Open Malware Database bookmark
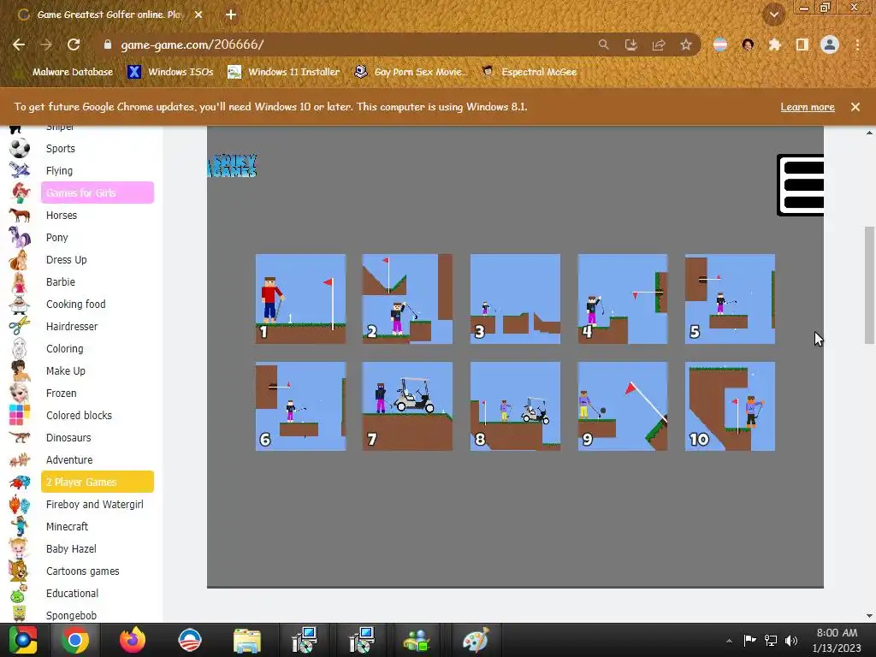The image size is (876, 657). pyautogui.click(x=65, y=72)
